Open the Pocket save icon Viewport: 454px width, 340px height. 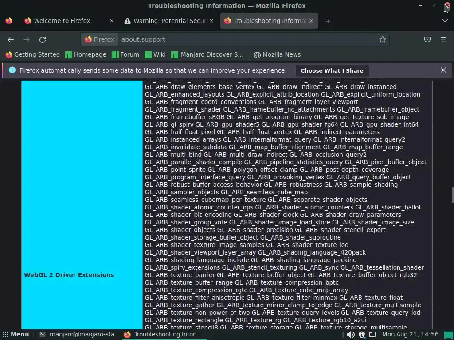coord(427,39)
